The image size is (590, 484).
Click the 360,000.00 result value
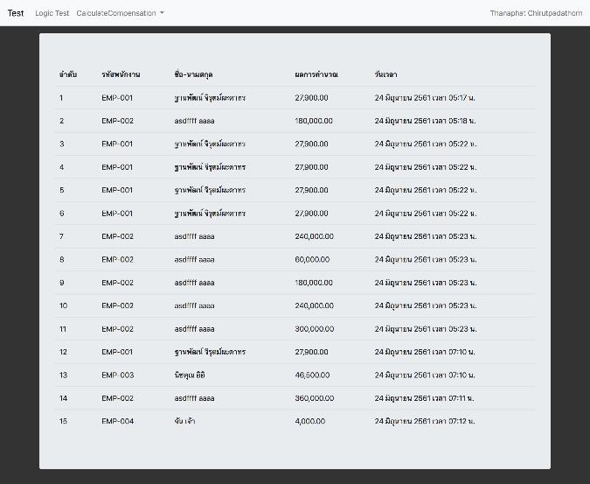pos(314,398)
